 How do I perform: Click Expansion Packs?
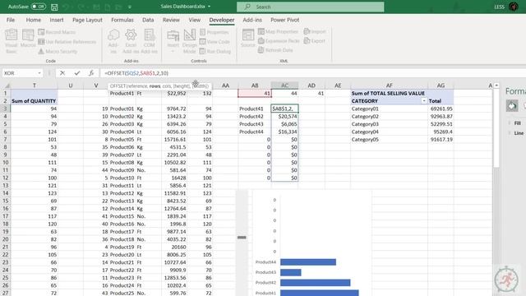pyautogui.click(x=279, y=40)
